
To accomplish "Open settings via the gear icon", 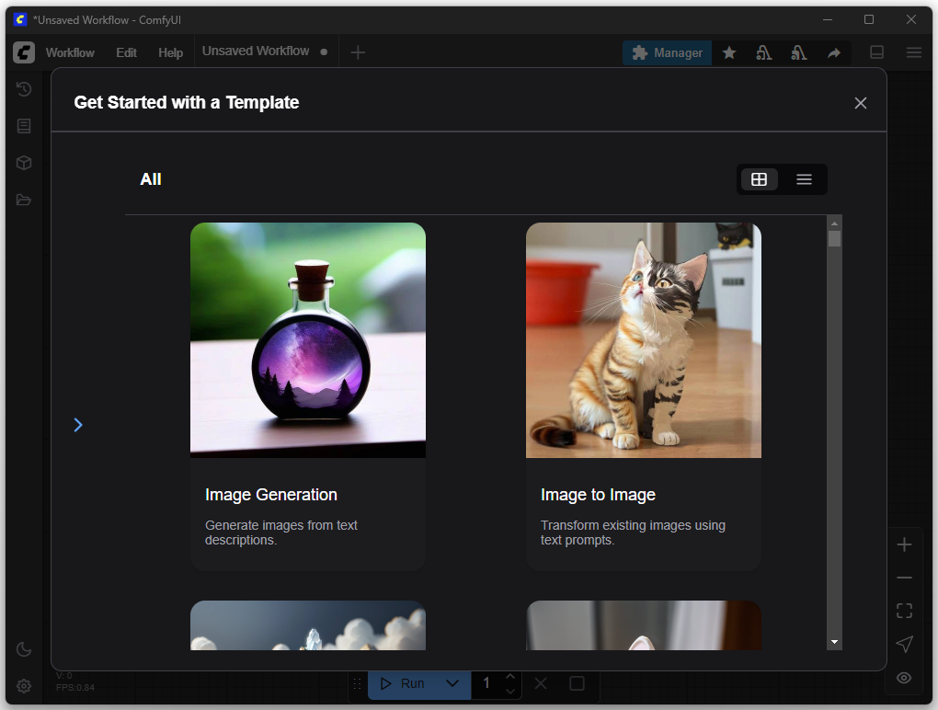I will tap(24, 686).
